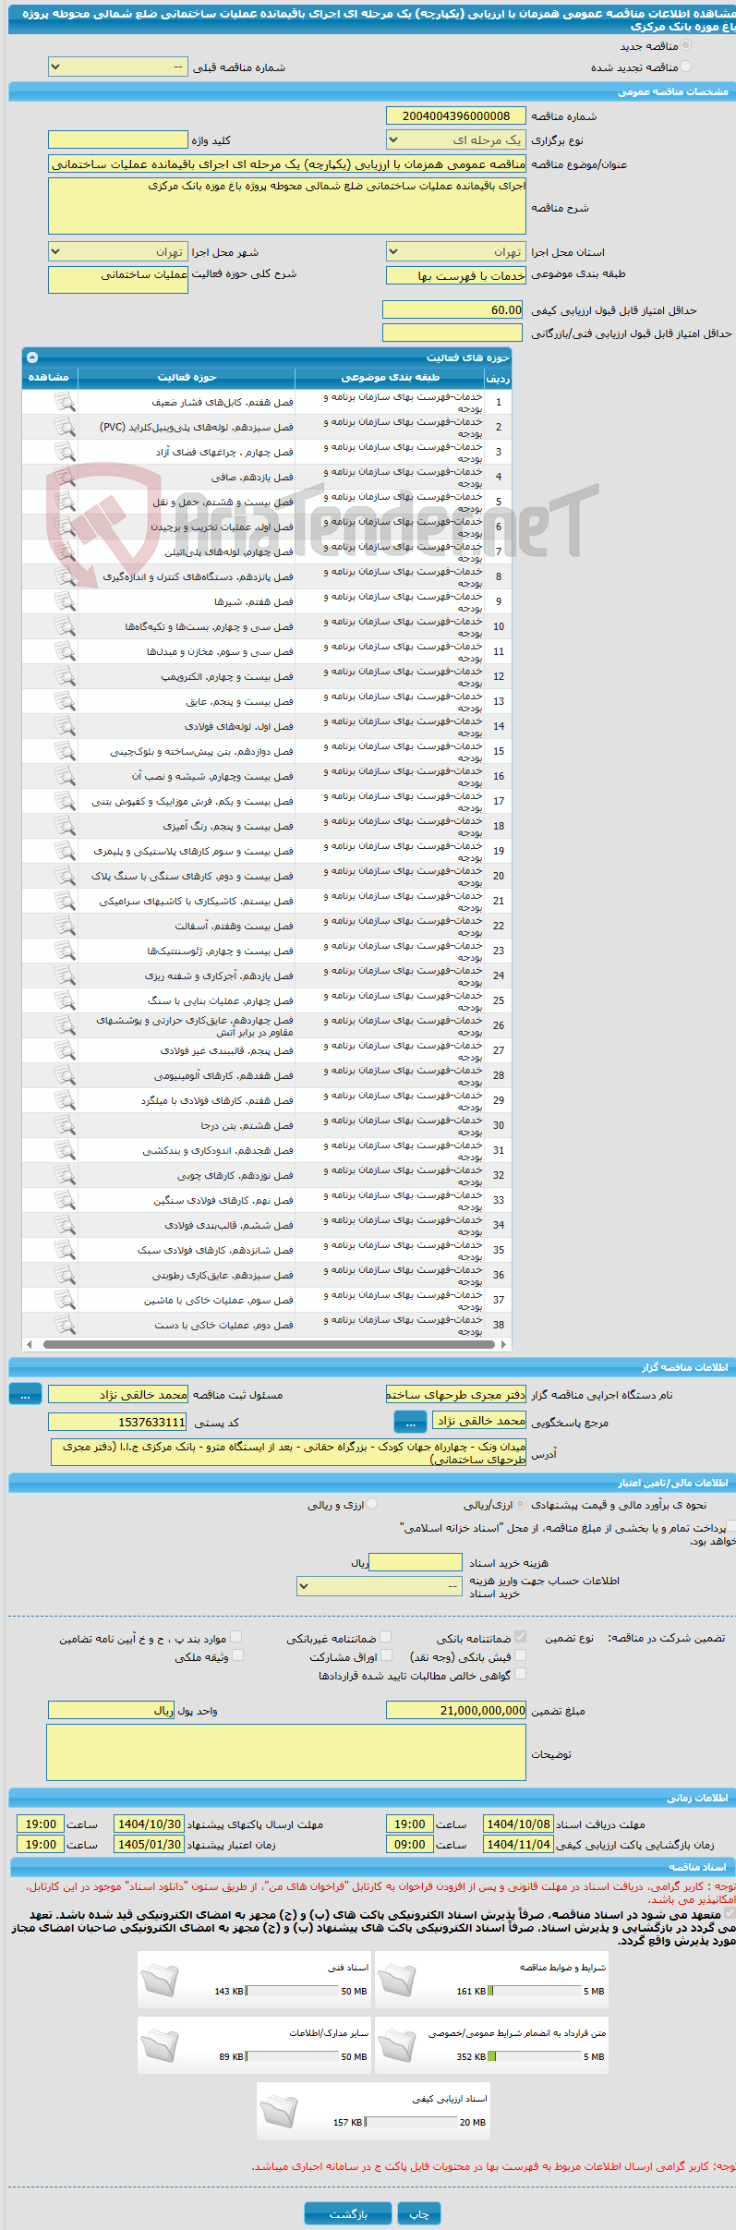Click ellipsis button beside مرجع پاسخگویی

[410, 1422]
